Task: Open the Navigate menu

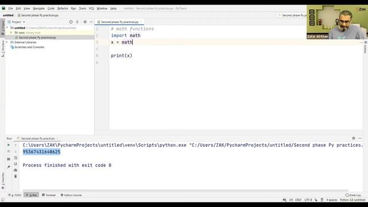Action: 39,9
